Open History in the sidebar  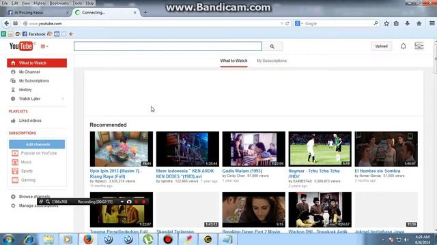point(25,90)
